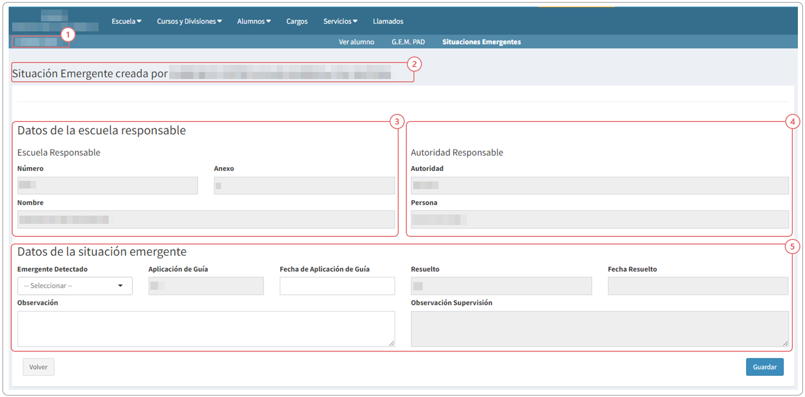Viewport: 805px width, 397px height.
Task: Click the 'Datos de la situación emergente' heading
Action: [x=102, y=252]
